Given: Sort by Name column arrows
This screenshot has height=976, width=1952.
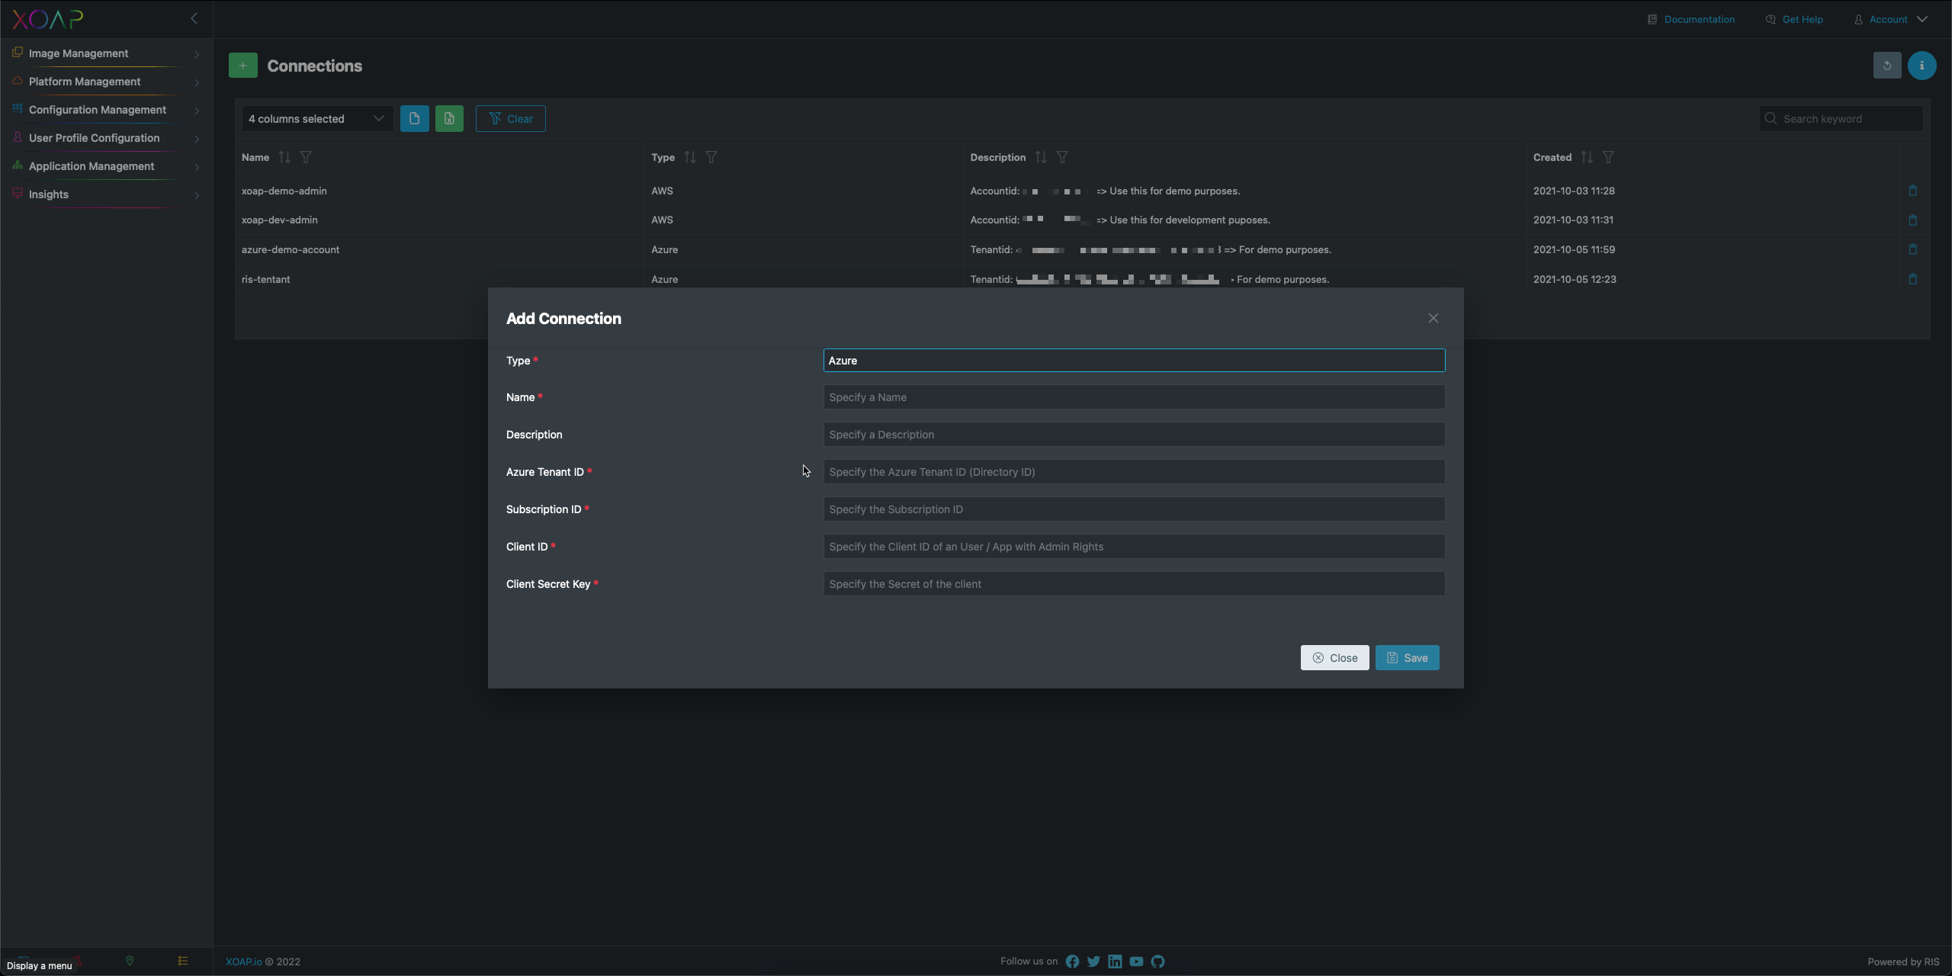Looking at the screenshot, I should pos(284,157).
